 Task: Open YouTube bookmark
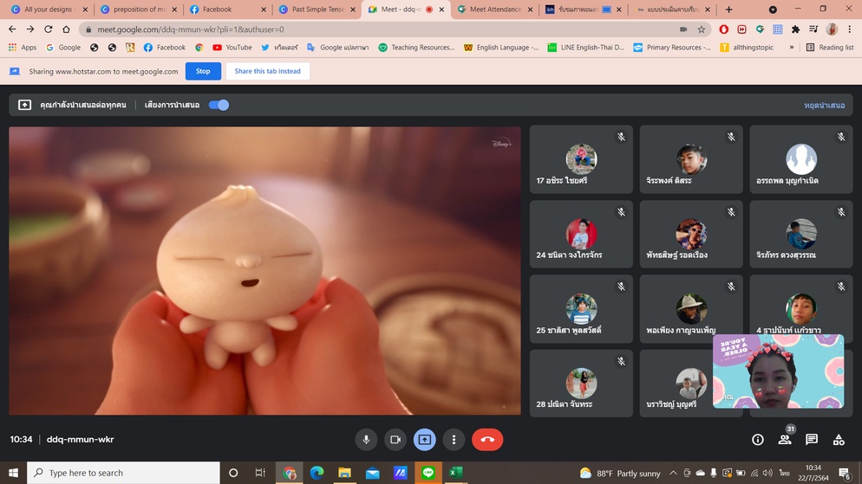click(x=232, y=48)
